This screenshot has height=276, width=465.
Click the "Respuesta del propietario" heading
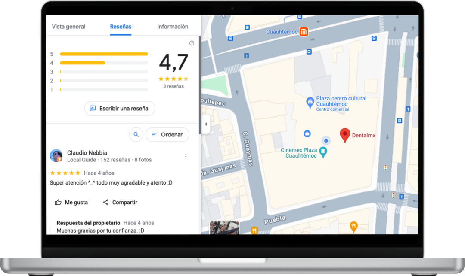88,223
